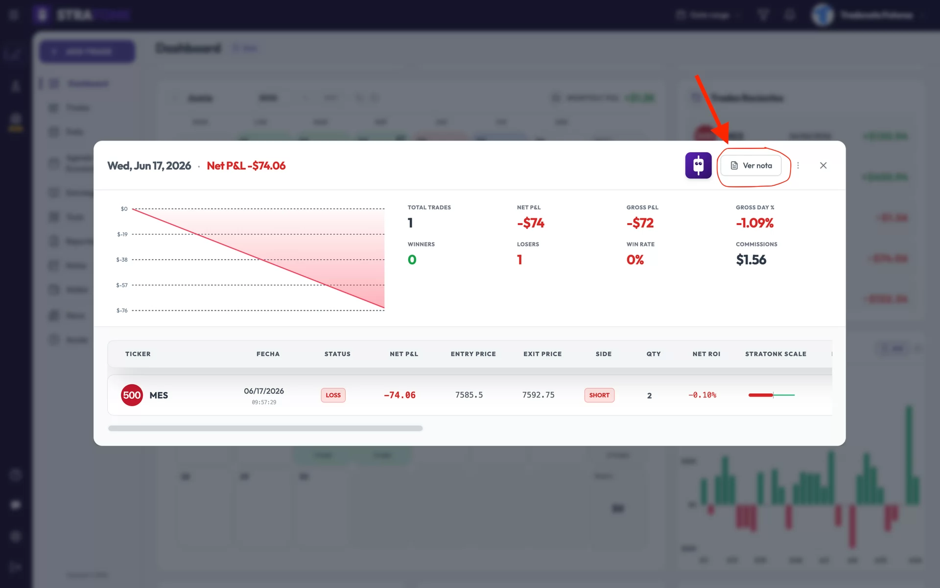
Task: Click the STRATONK SCALE column header
Action: coord(775,354)
